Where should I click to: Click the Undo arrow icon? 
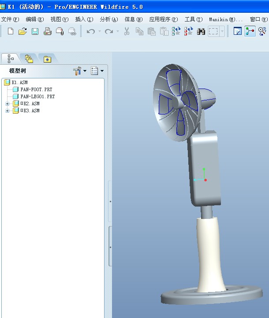pyautogui.click(x=91, y=31)
